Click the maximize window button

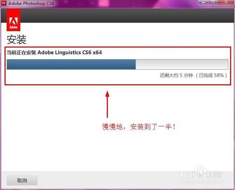[213, 2]
